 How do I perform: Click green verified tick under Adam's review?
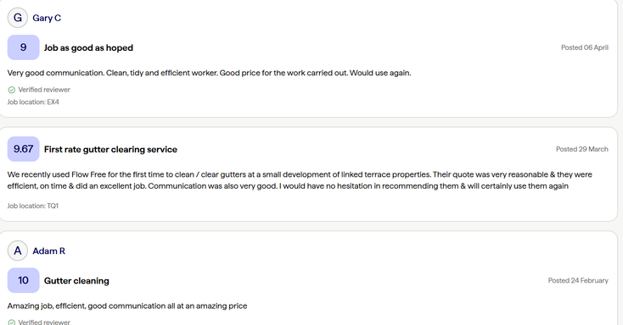coord(12,322)
